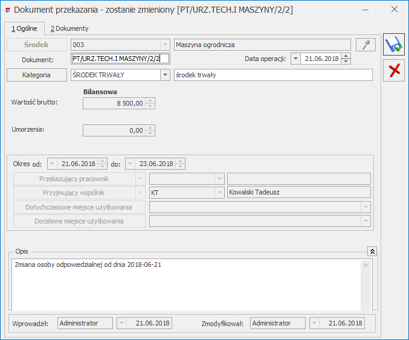This screenshot has width=409, height=340.
Task: Click the application icon in title bar
Action: tap(7, 10)
